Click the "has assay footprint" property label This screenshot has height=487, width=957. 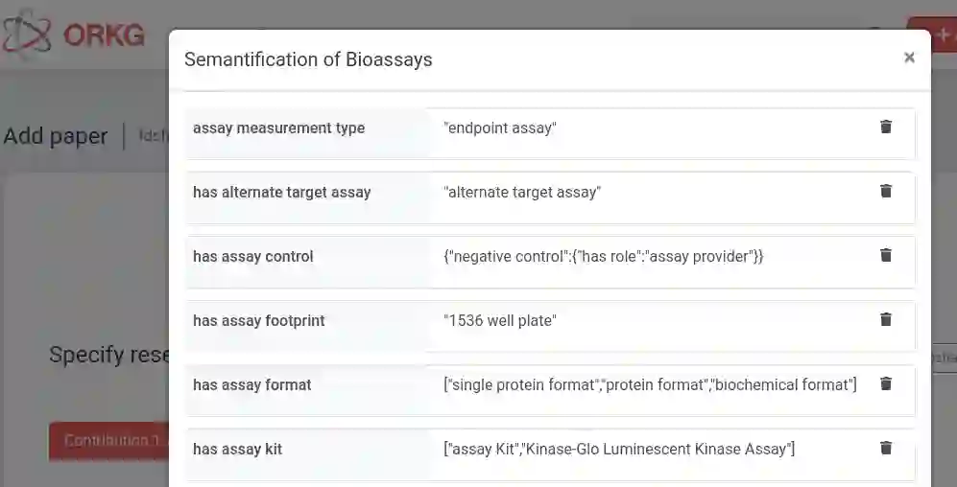pyautogui.click(x=259, y=321)
